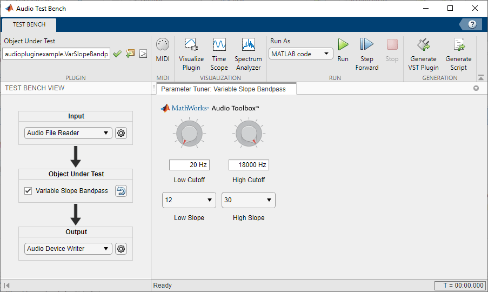Viewport: 488px width, 292px height.
Task: Open the Run As MATLAB code dropdown
Action: tap(300, 54)
